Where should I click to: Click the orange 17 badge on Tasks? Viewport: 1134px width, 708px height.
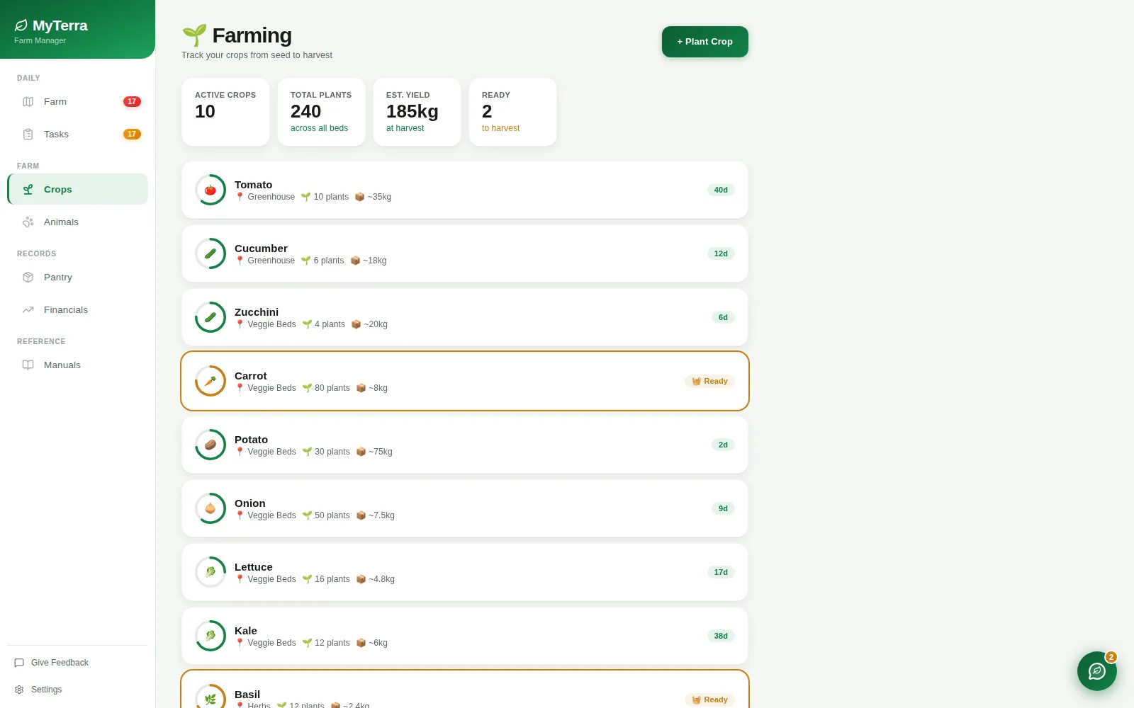pos(132,134)
